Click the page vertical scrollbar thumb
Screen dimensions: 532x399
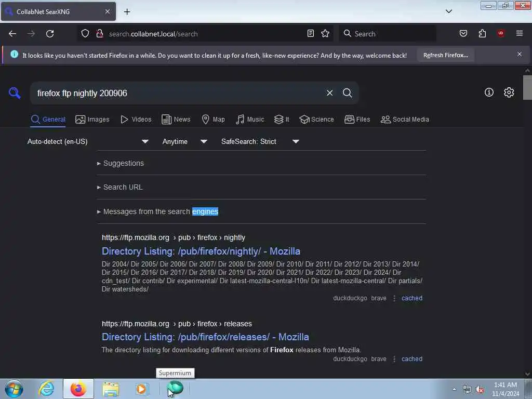pyautogui.click(x=527, y=87)
